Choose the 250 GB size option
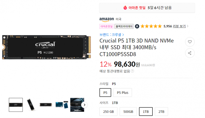 point(108,112)
